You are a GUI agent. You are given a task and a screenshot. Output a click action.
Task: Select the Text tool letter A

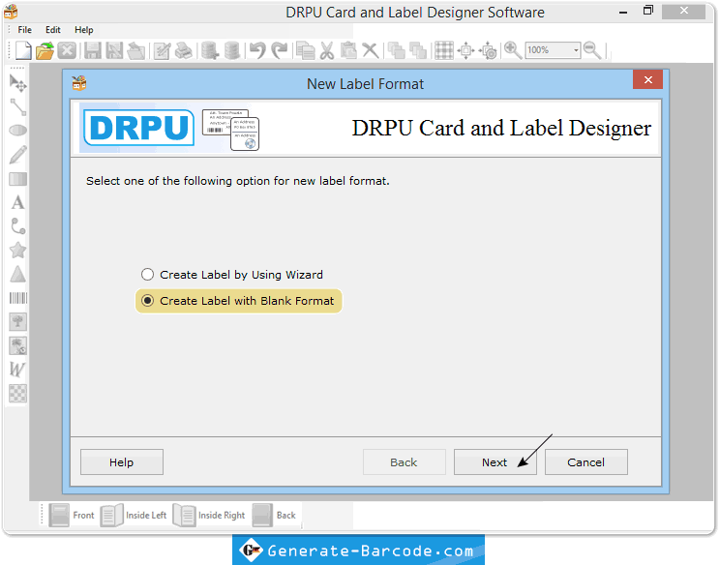click(x=18, y=202)
